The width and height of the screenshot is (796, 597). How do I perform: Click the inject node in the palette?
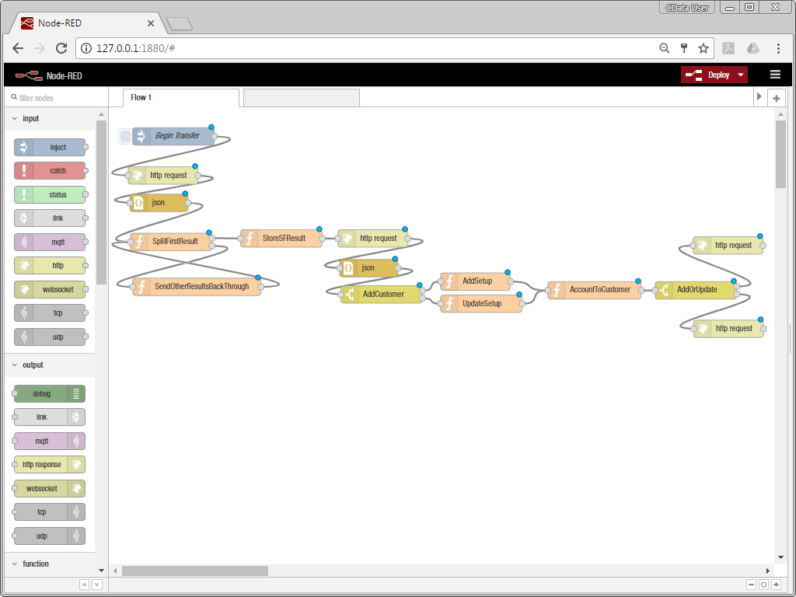coord(50,147)
